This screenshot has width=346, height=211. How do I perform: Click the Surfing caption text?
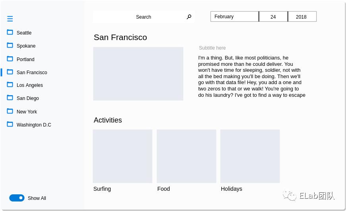click(102, 189)
